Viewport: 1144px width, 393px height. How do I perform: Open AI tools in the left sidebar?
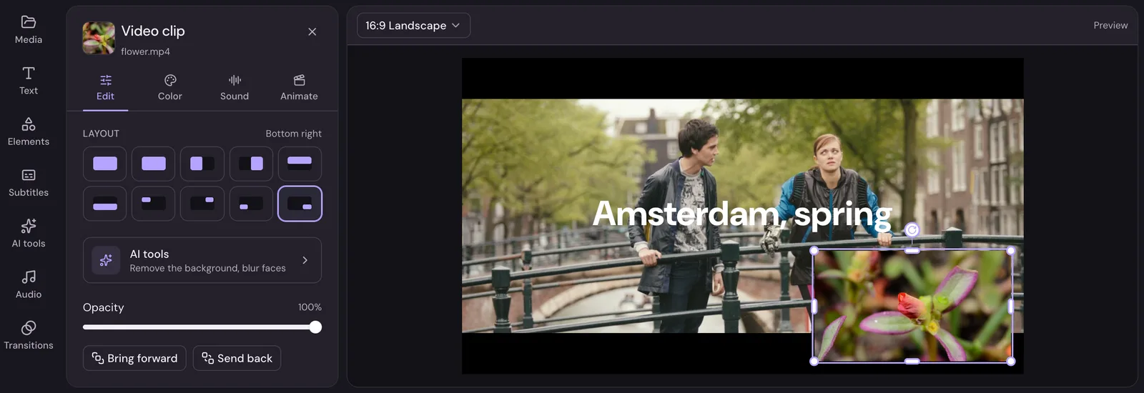click(x=29, y=234)
